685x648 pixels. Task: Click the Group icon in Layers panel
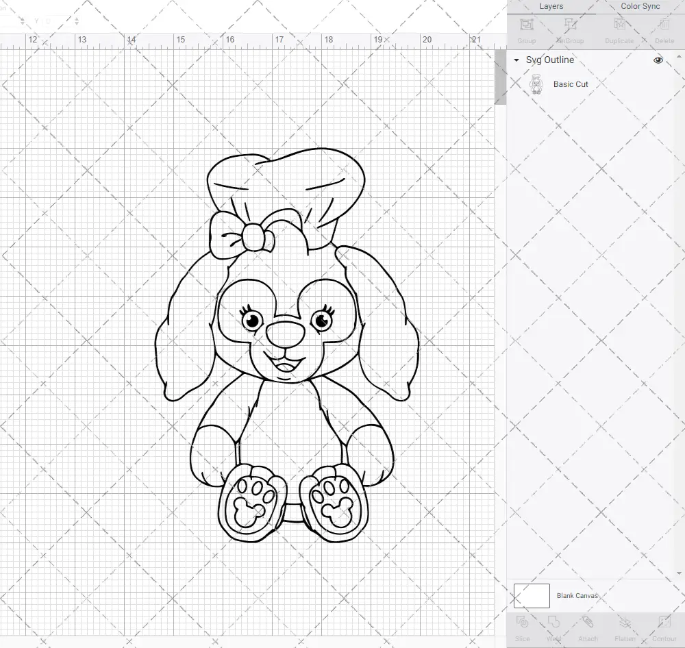(x=526, y=25)
